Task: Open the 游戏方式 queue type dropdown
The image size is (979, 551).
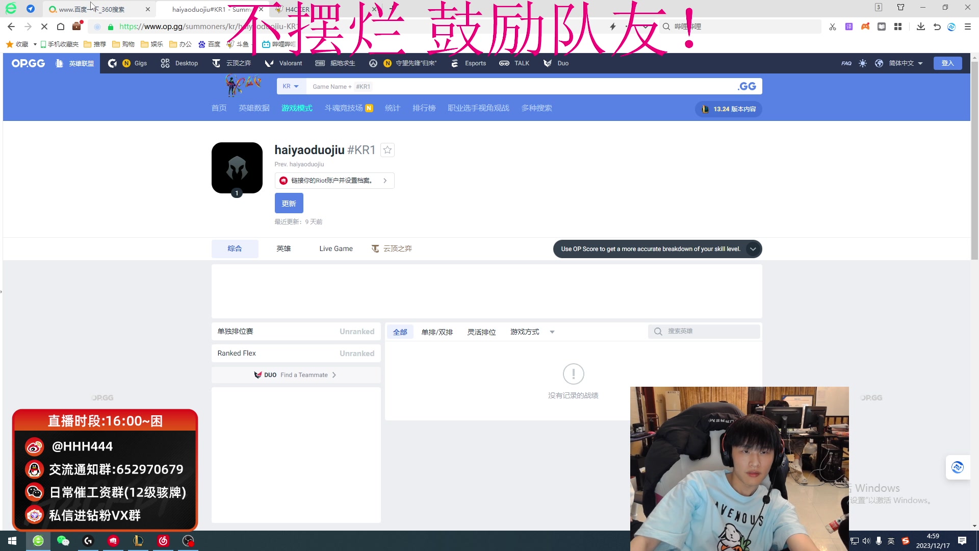Action: pyautogui.click(x=532, y=332)
